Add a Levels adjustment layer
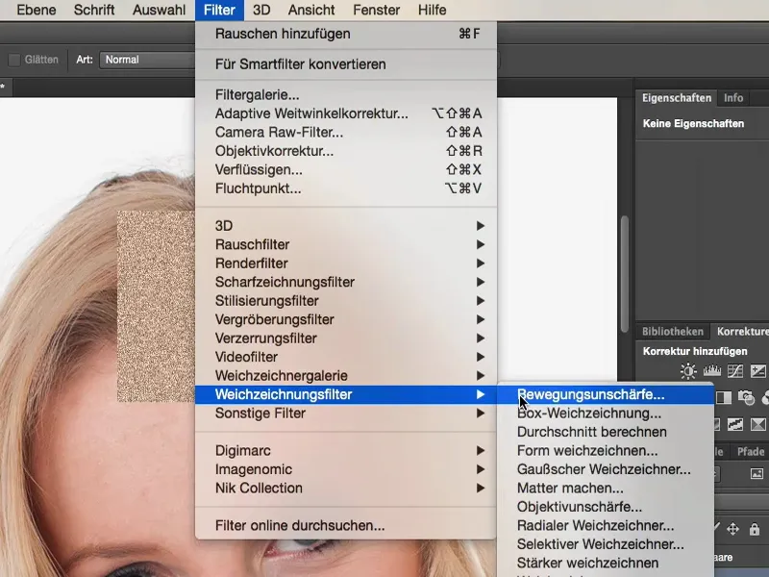Viewport: 769px width, 577px height. point(712,371)
